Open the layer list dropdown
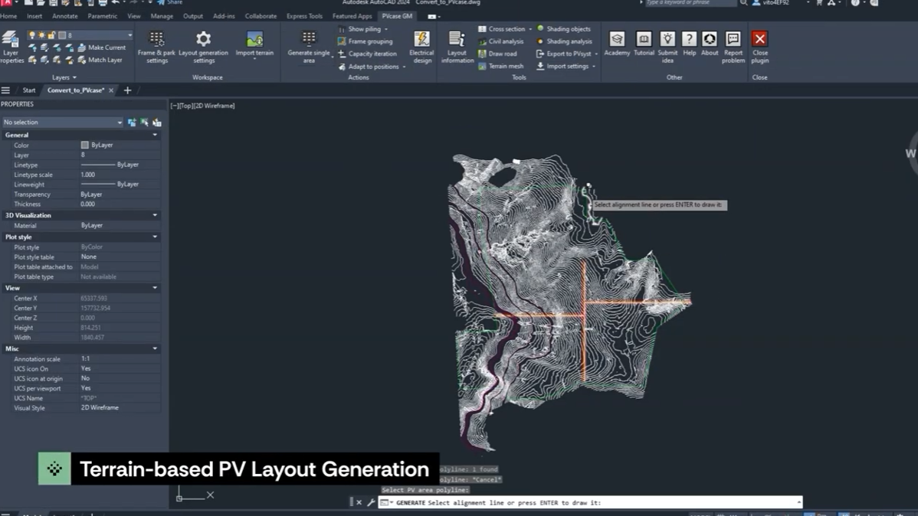Image resolution: width=918 pixels, height=516 pixels. tap(130, 35)
